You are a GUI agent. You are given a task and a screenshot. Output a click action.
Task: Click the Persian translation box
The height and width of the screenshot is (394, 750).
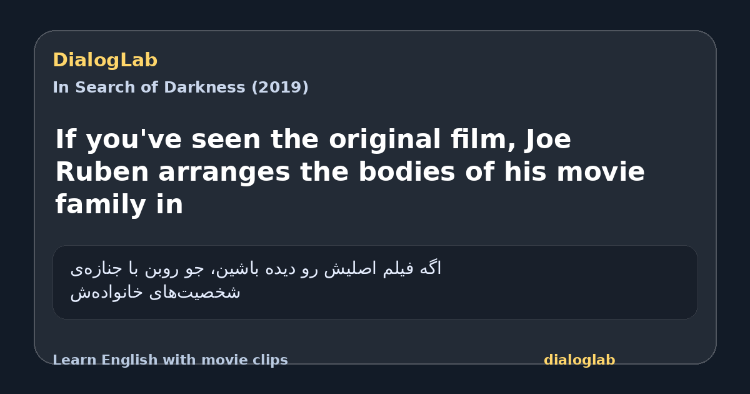coord(375,282)
